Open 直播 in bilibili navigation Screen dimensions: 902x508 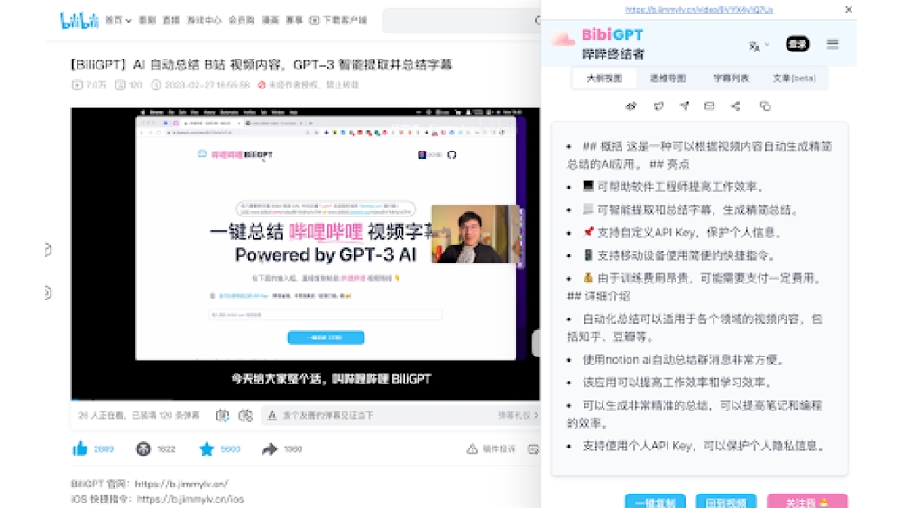(171, 21)
